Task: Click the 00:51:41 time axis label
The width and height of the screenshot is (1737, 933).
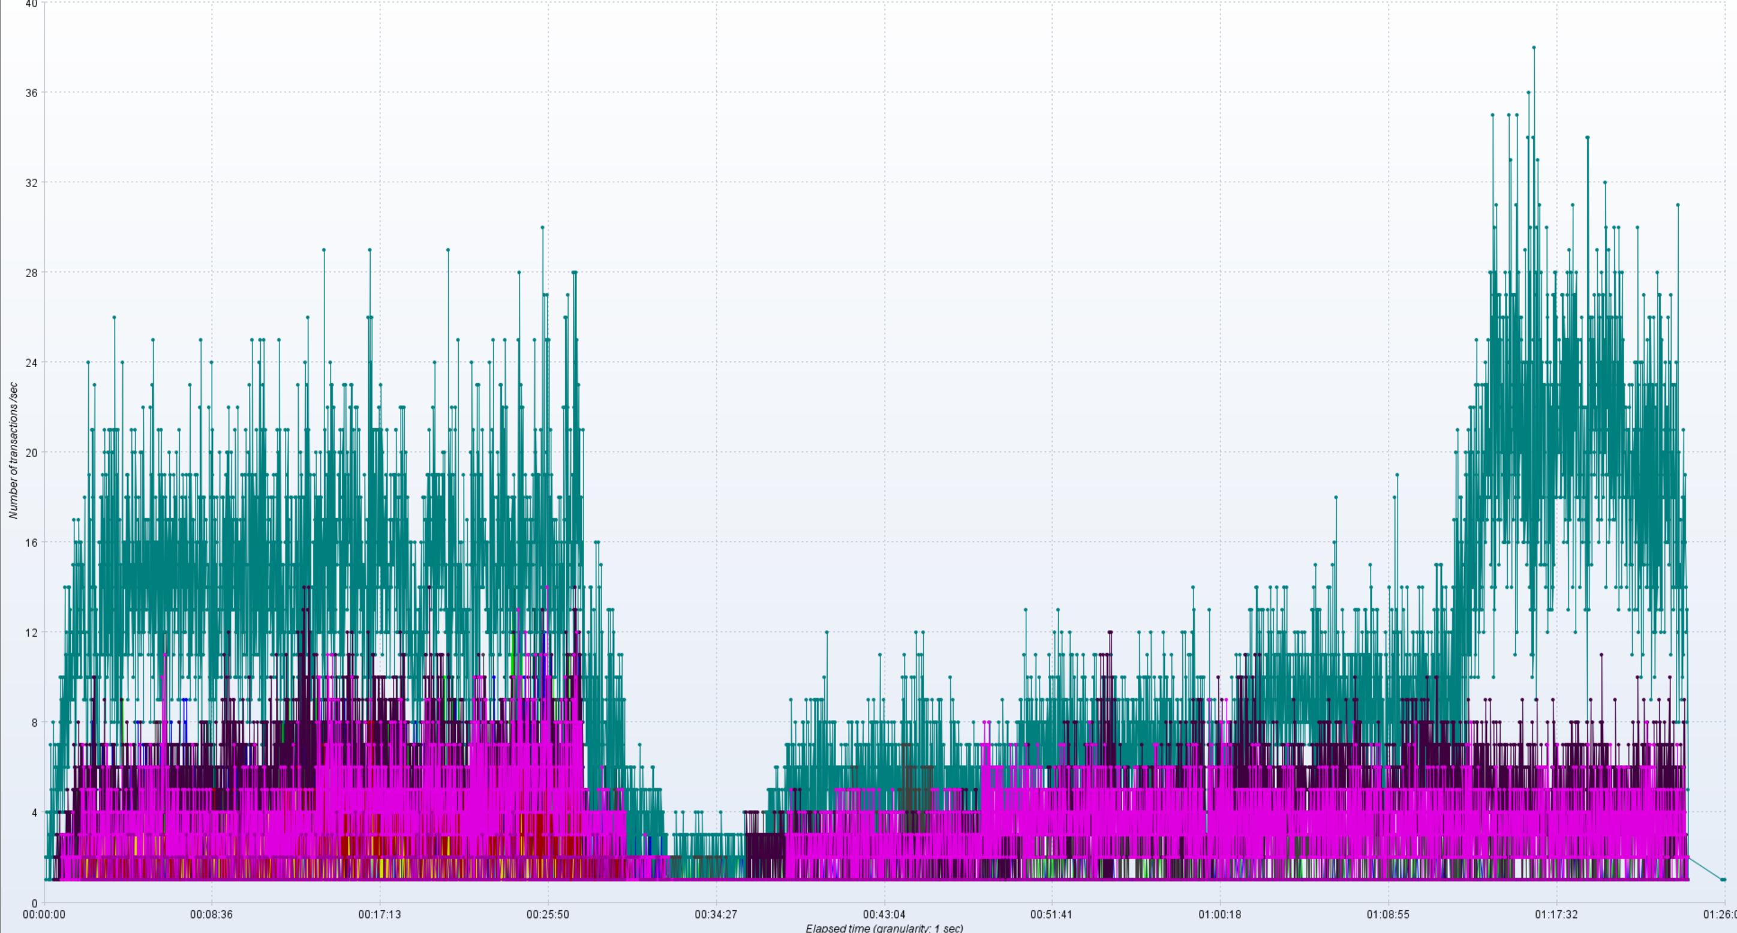Action: tap(1051, 915)
